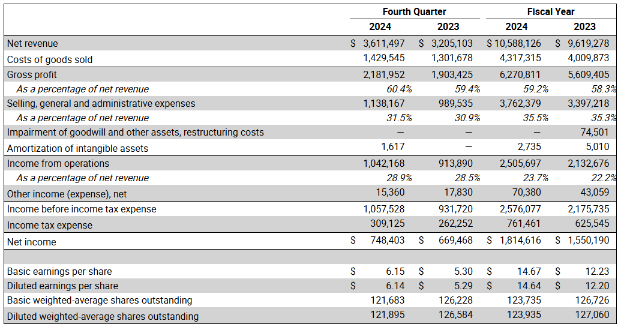Click Selling, general and administrative expenses label

tap(101, 103)
